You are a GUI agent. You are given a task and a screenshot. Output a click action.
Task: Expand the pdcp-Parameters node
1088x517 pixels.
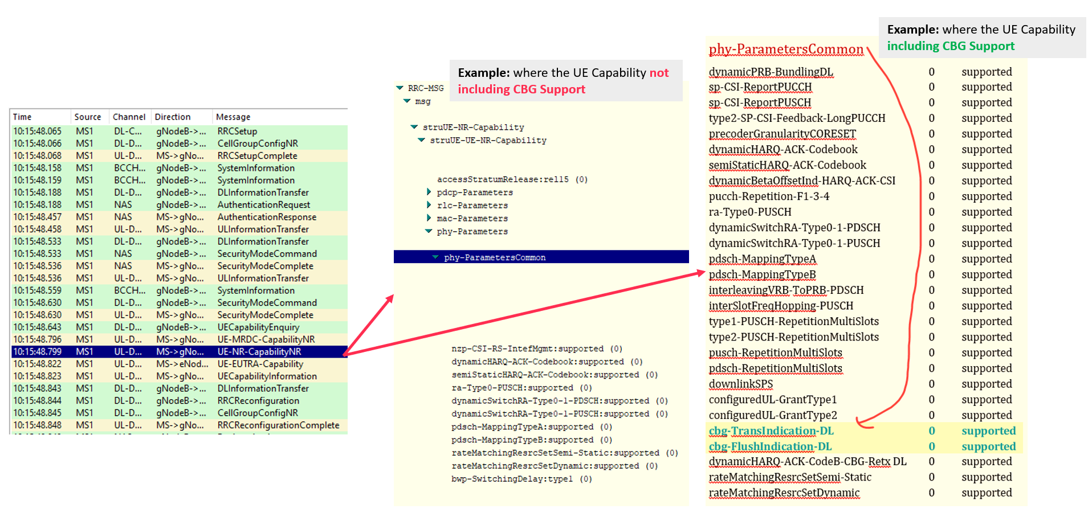pos(429,192)
